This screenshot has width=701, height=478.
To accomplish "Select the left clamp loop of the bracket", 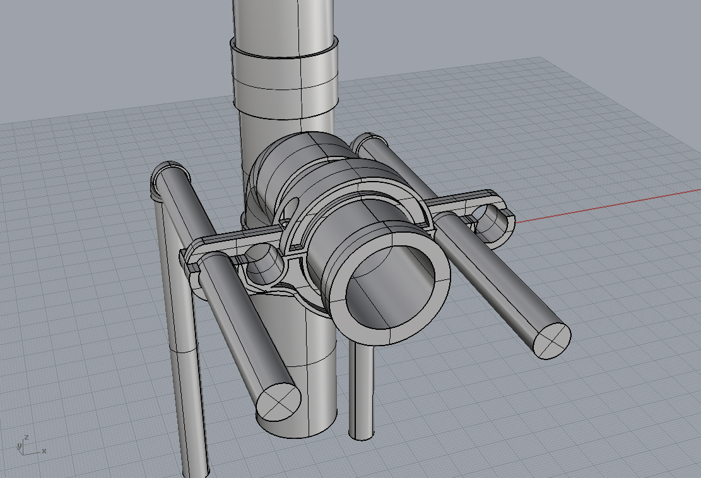I will point(264,264).
